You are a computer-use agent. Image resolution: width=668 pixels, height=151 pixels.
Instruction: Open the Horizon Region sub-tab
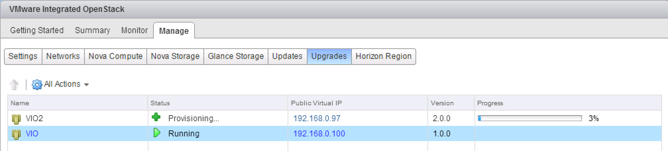point(383,56)
